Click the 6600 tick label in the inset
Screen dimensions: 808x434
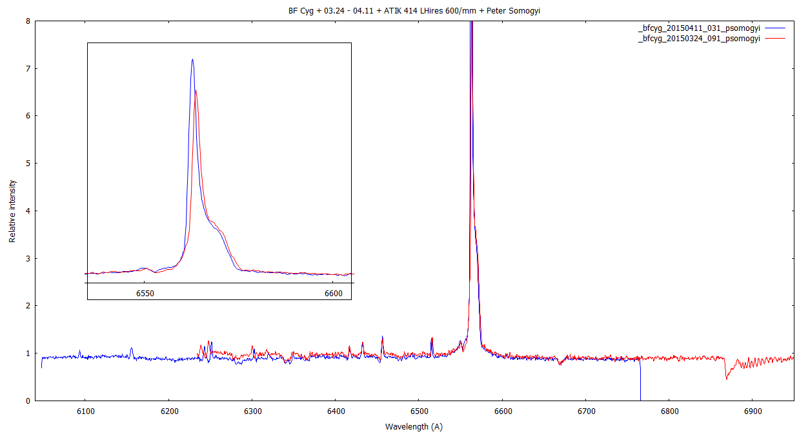333,293
